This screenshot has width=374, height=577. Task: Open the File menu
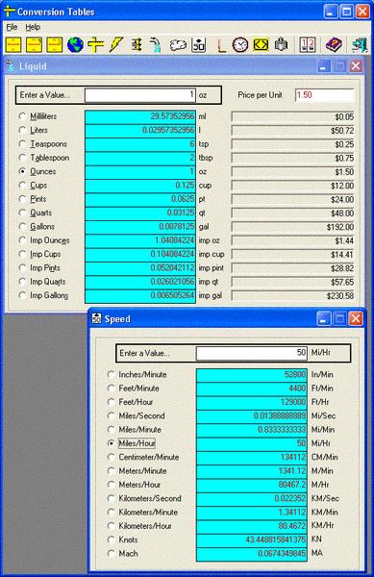12,27
